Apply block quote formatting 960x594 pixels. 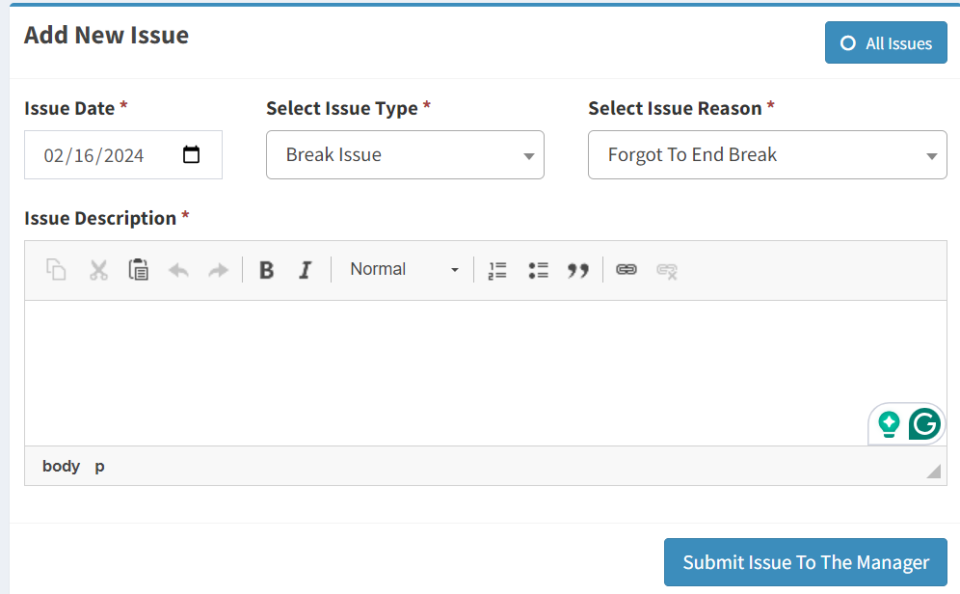tap(578, 270)
